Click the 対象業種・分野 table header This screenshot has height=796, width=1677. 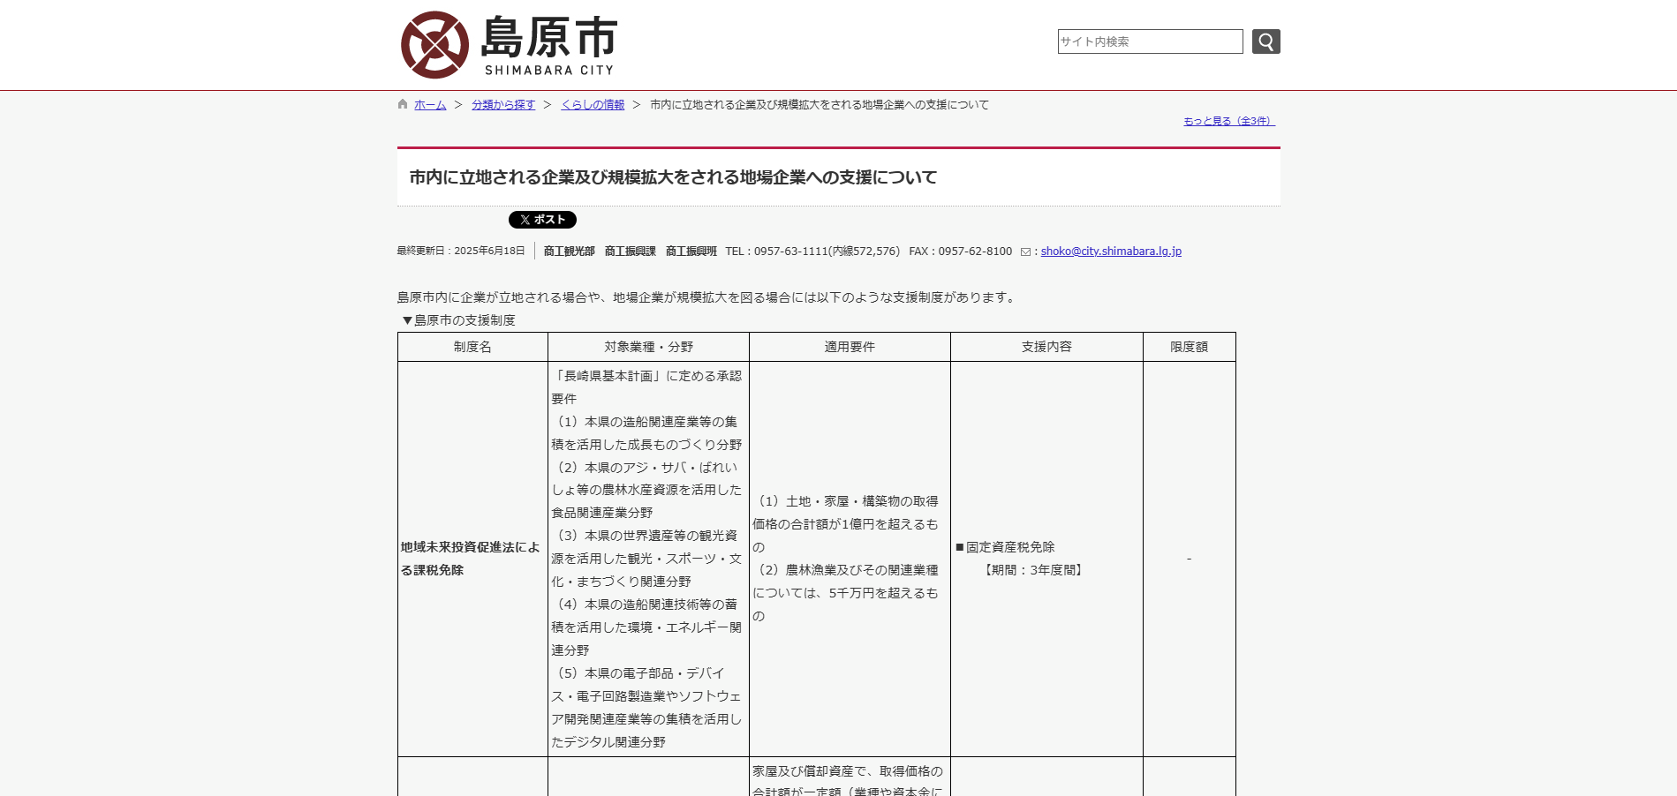[648, 347]
